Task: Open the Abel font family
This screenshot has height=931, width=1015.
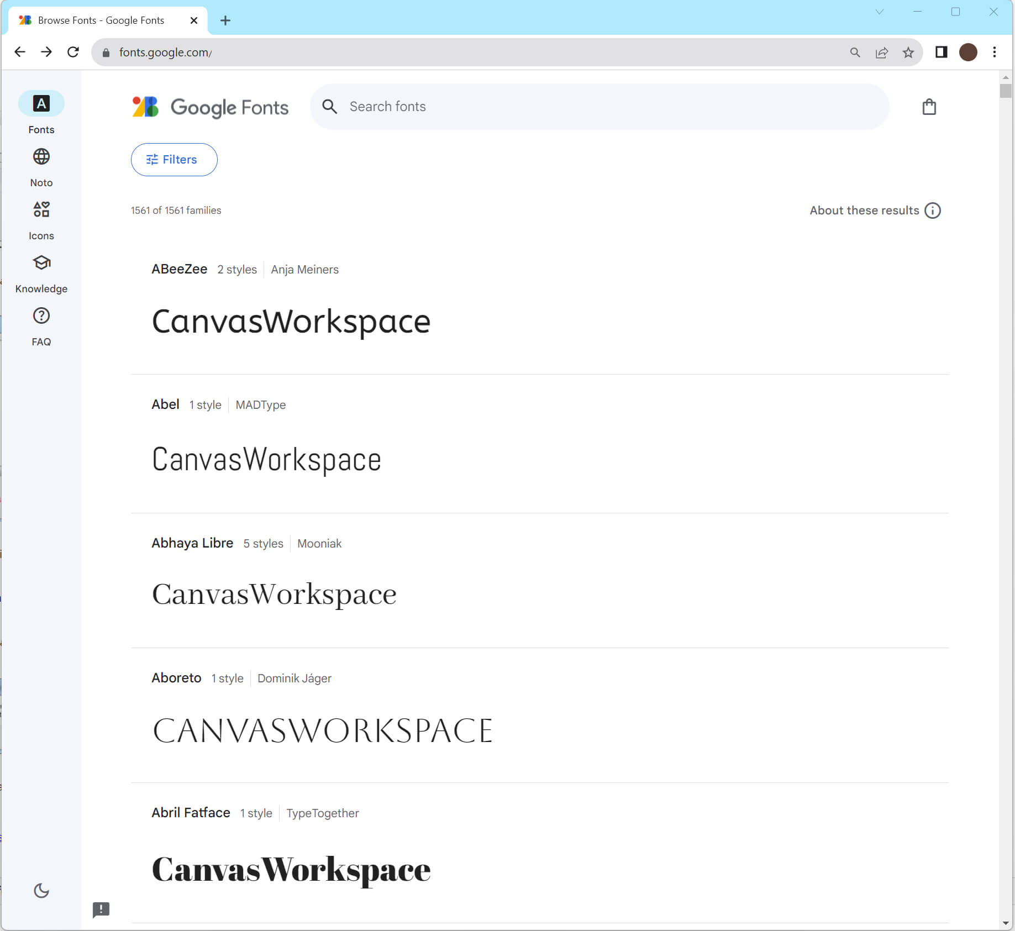Action: click(x=165, y=404)
